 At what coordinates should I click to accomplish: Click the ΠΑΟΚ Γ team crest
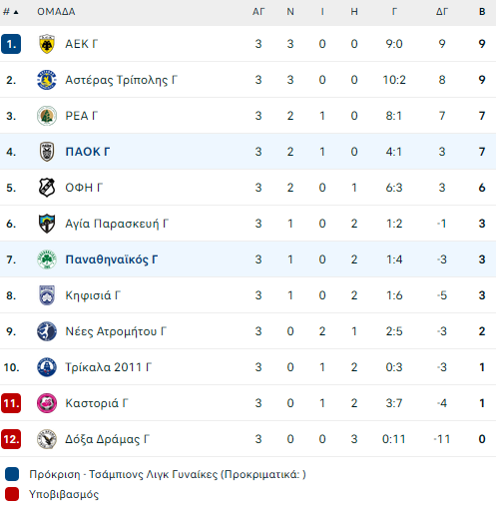(47, 152)
